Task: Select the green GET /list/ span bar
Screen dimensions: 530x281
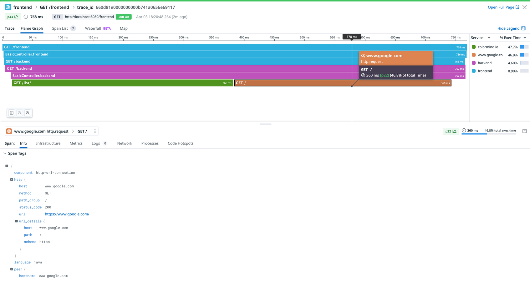Action: tap(122, 83)
